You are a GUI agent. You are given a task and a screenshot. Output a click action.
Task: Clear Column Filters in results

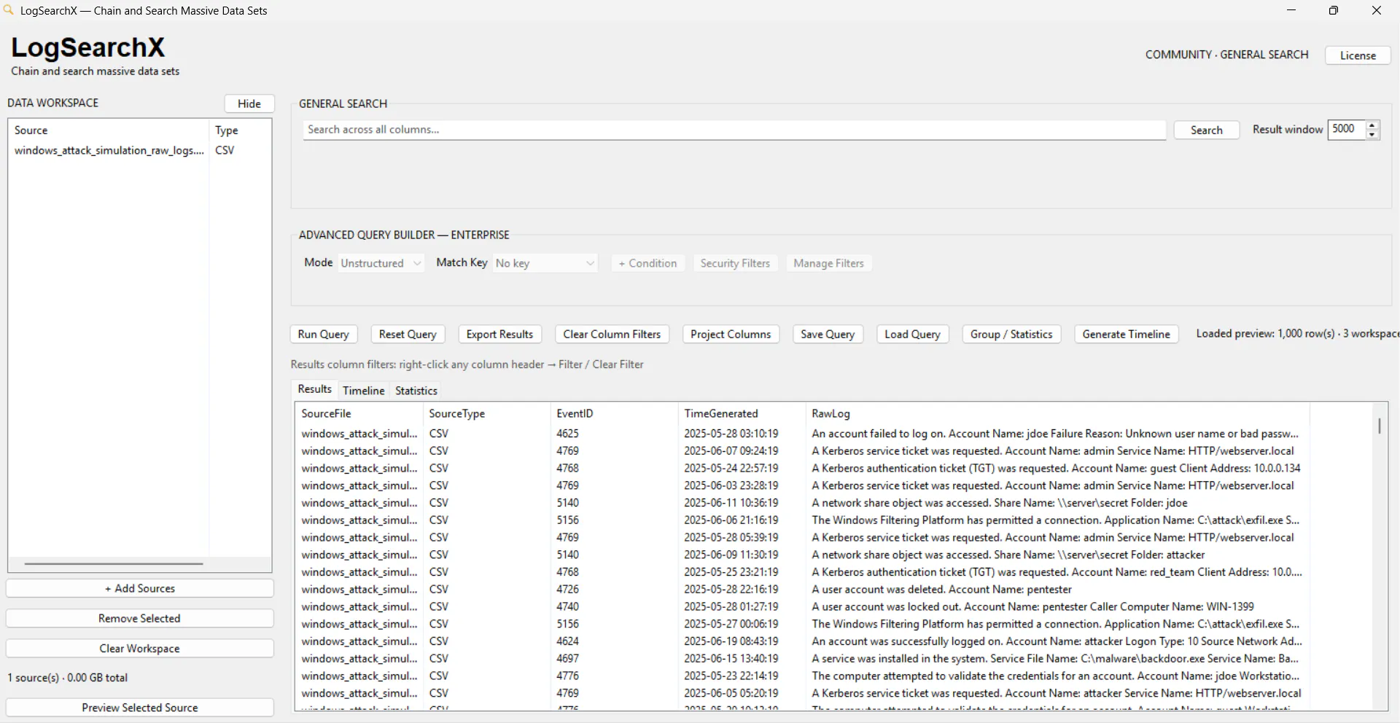coord(612,334)
